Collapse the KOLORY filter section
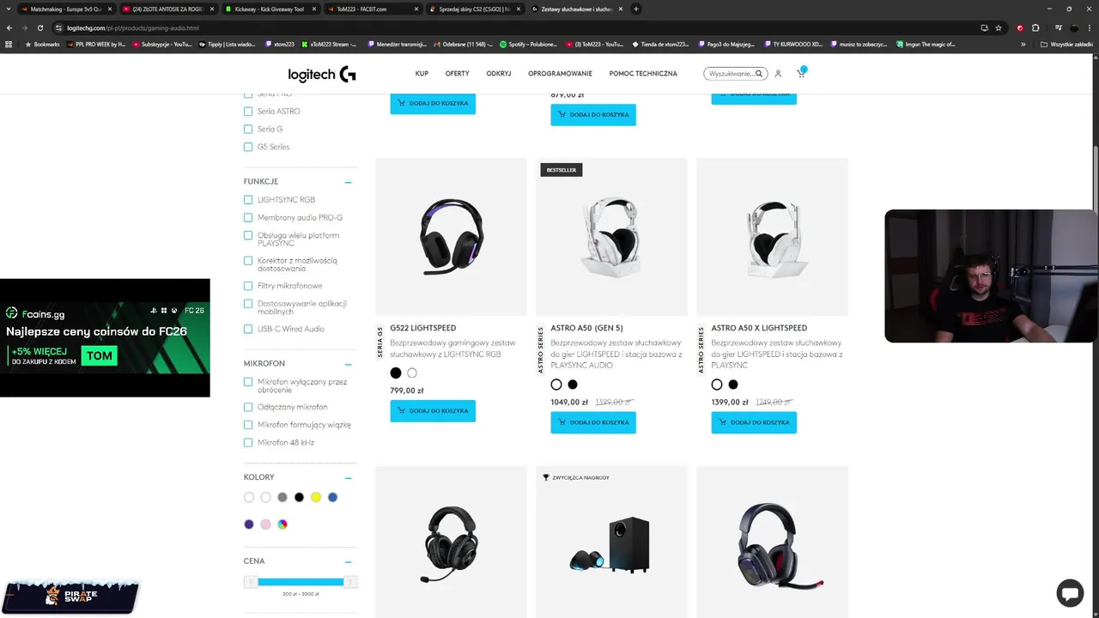1099x618 pixels. (x=349, y=477)
